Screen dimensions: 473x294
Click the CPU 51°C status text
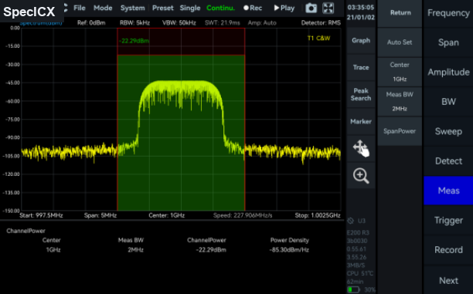coord(360,273)
